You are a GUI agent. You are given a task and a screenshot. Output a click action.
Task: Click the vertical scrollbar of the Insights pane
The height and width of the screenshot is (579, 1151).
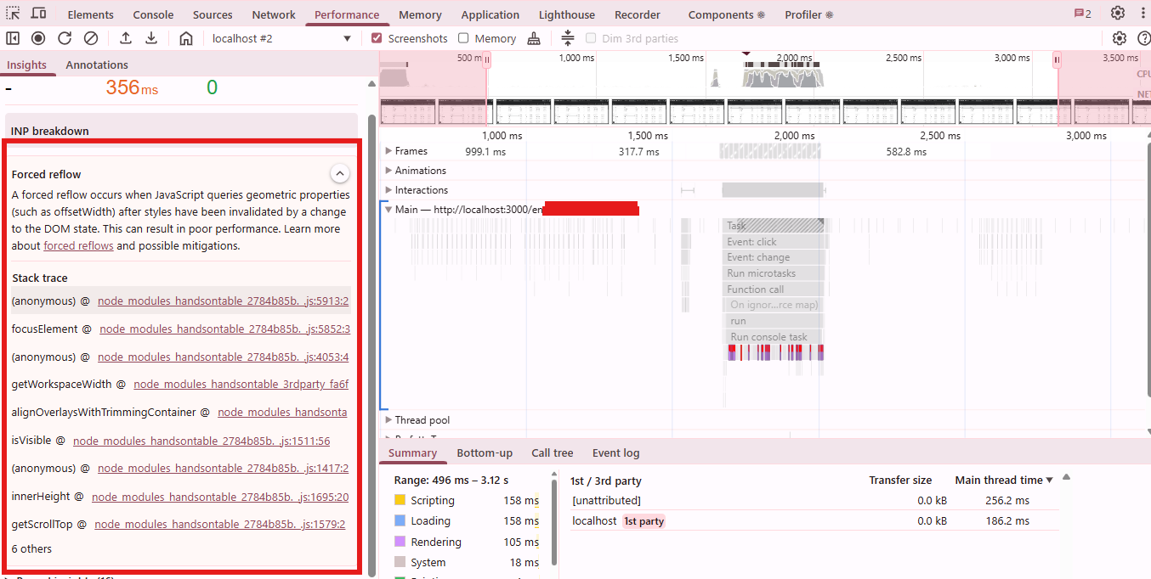[371, 255]
